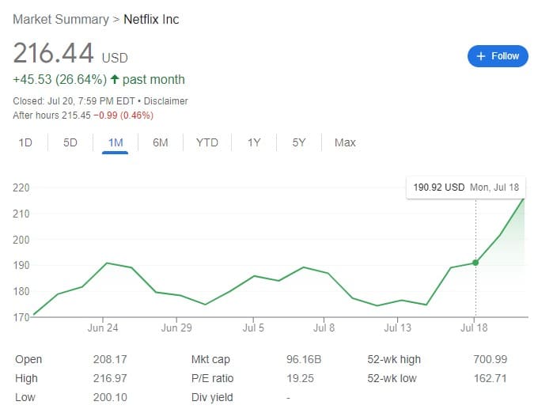
Task: Click the plus icon in Follow button
Action: [x=481, y=56]
